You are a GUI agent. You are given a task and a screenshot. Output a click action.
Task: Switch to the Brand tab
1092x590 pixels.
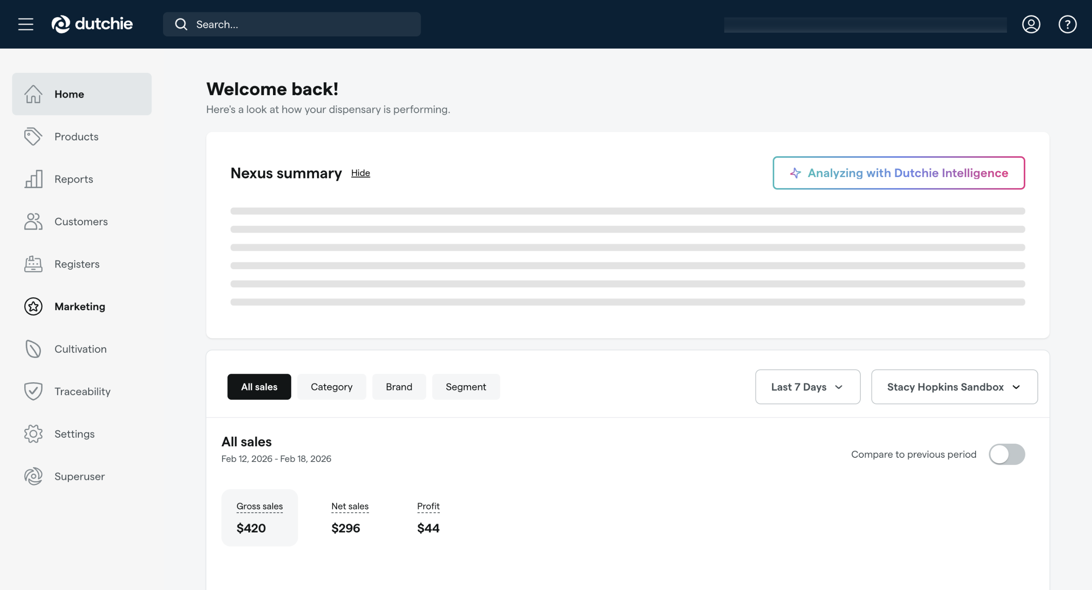[399, 387]
